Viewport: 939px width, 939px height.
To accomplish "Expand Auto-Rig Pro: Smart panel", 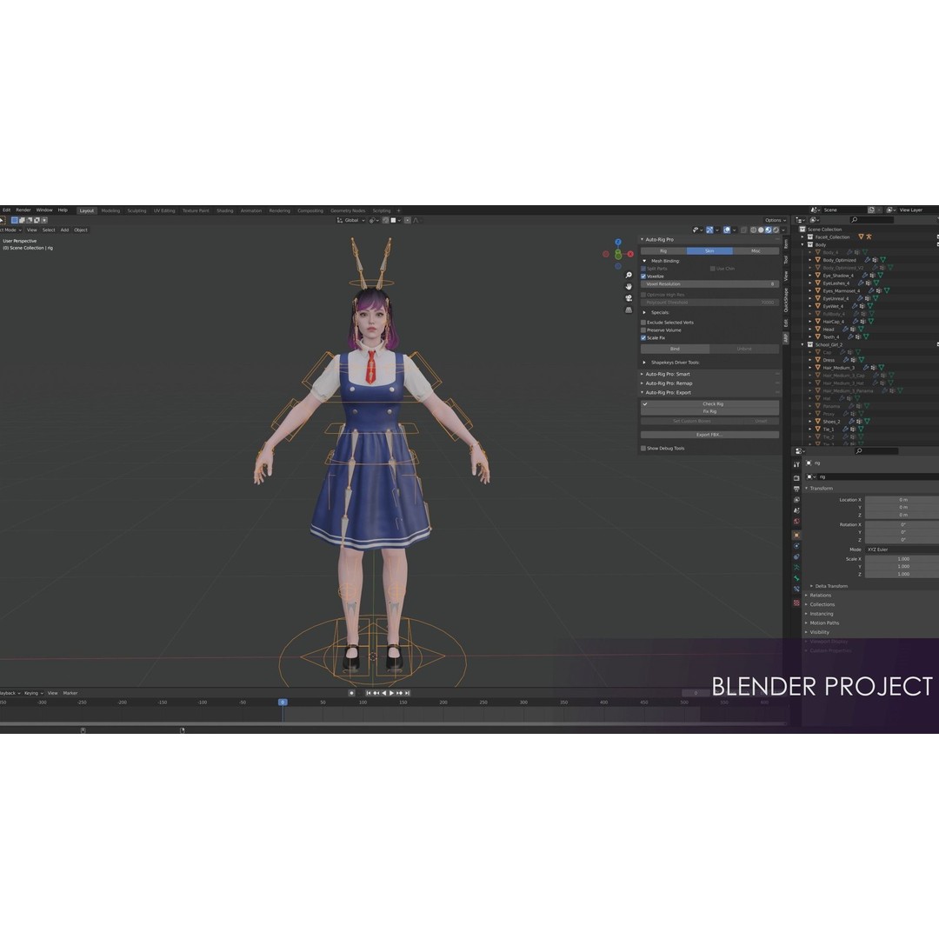I will [x=642, y=374].
